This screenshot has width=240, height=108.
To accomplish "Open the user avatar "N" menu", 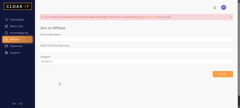I will point(223,7).
